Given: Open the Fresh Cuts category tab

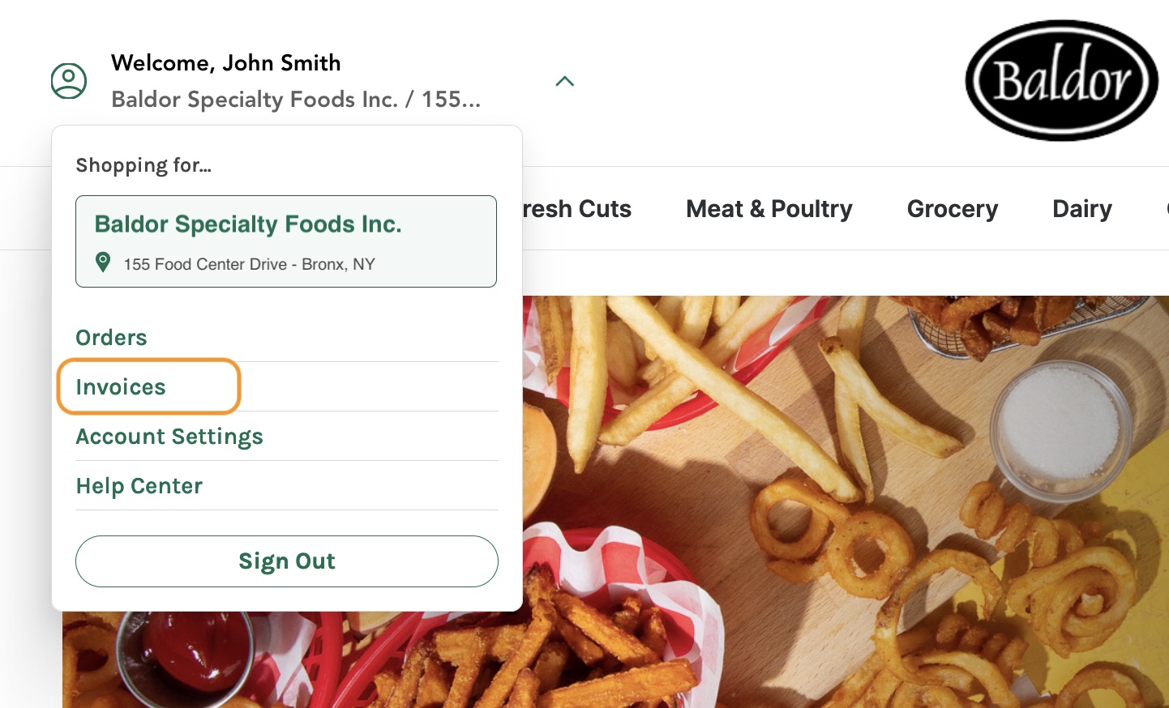Looking at the screenshot, I should pos(577,209).
